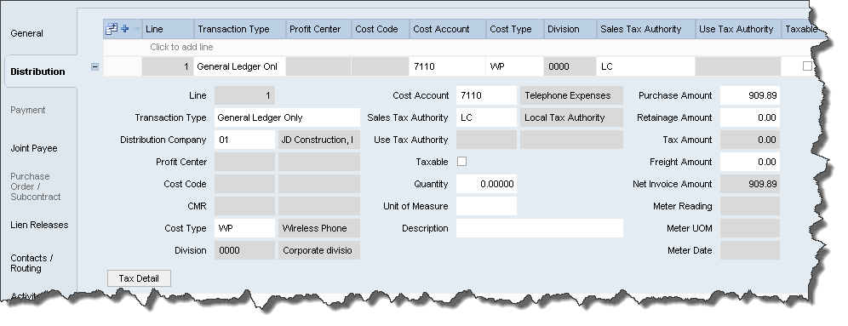Sort by Line column header

point(169,29)
